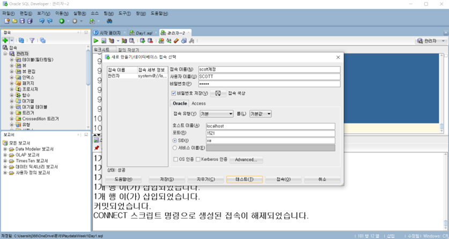Run statement with the green play icon

pyautogui.click(x=96, y=41)
